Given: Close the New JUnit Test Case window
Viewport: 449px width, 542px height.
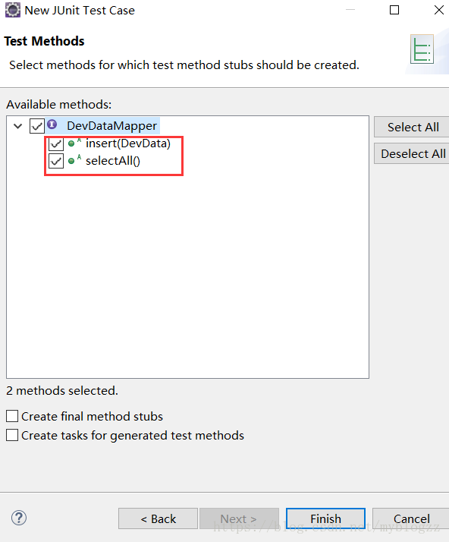Looking at the screenshot, I should [438, 10].
